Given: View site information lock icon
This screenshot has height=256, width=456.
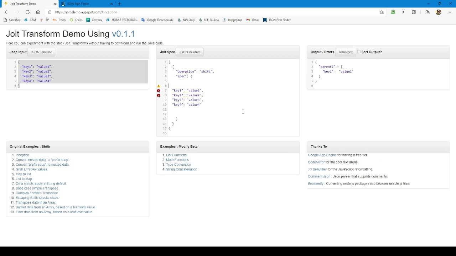Looking at the screenshot, I should click(50, 12).
